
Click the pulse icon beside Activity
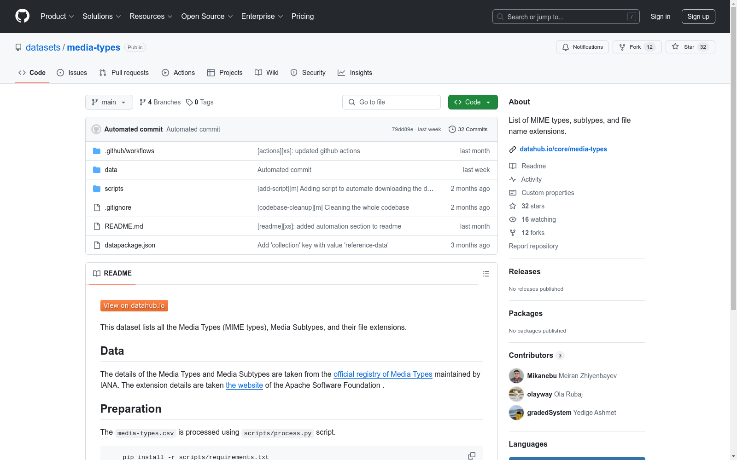pos(513,179)
